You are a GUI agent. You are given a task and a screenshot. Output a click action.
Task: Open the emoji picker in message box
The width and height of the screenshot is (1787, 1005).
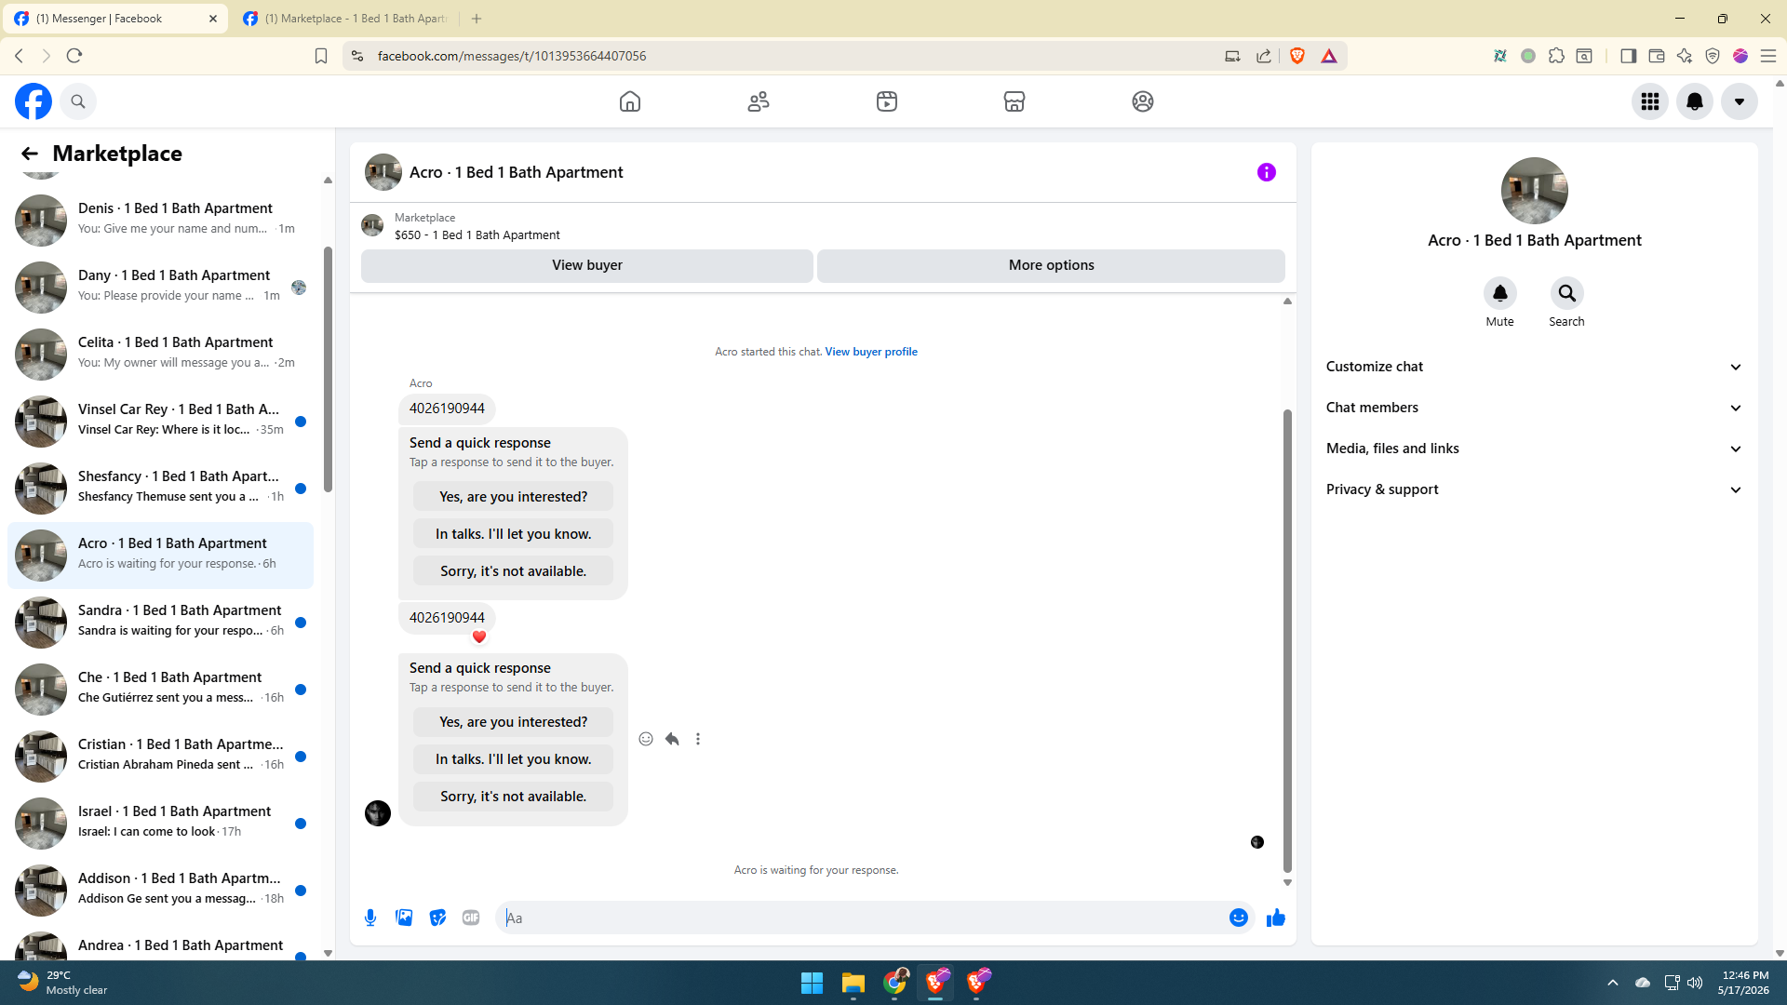point(1239,918)
